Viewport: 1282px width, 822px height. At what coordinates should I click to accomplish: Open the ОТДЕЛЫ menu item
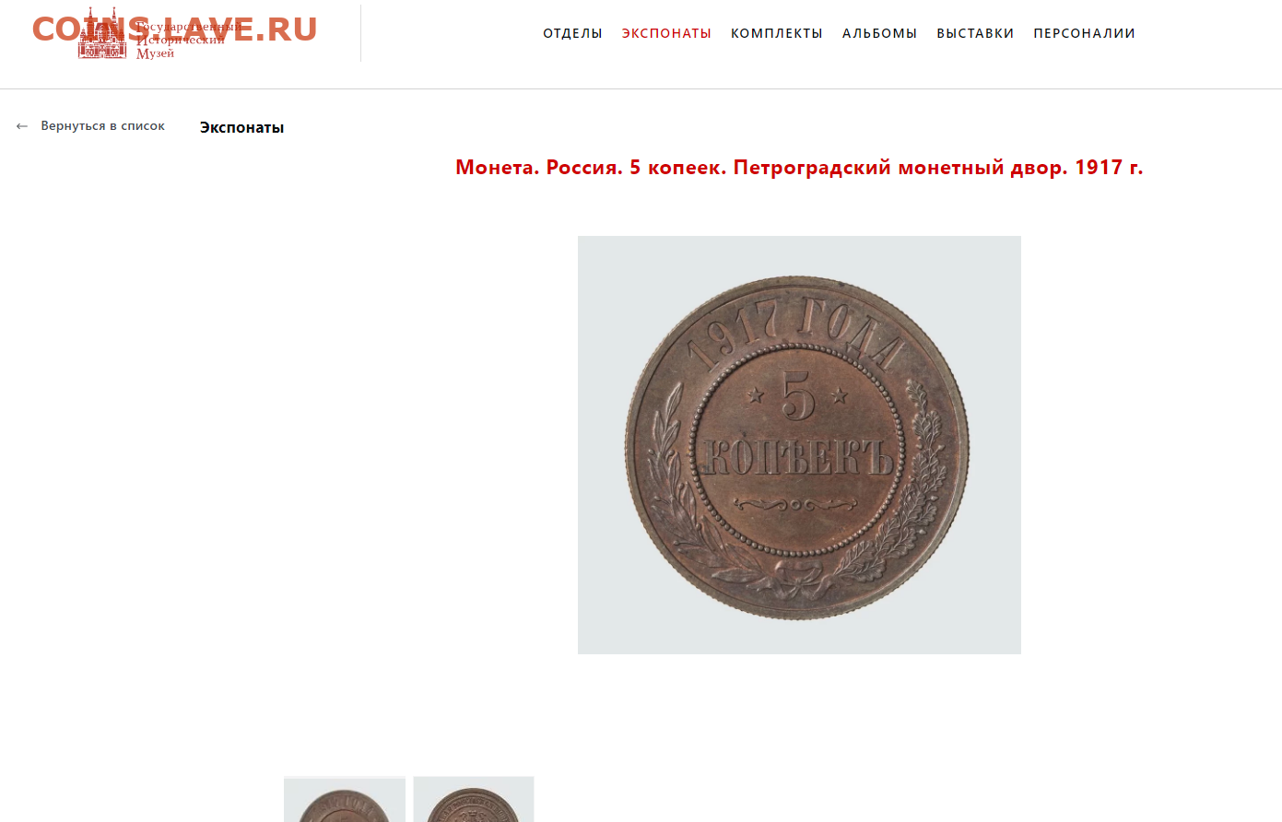click(x=572, y=33)
